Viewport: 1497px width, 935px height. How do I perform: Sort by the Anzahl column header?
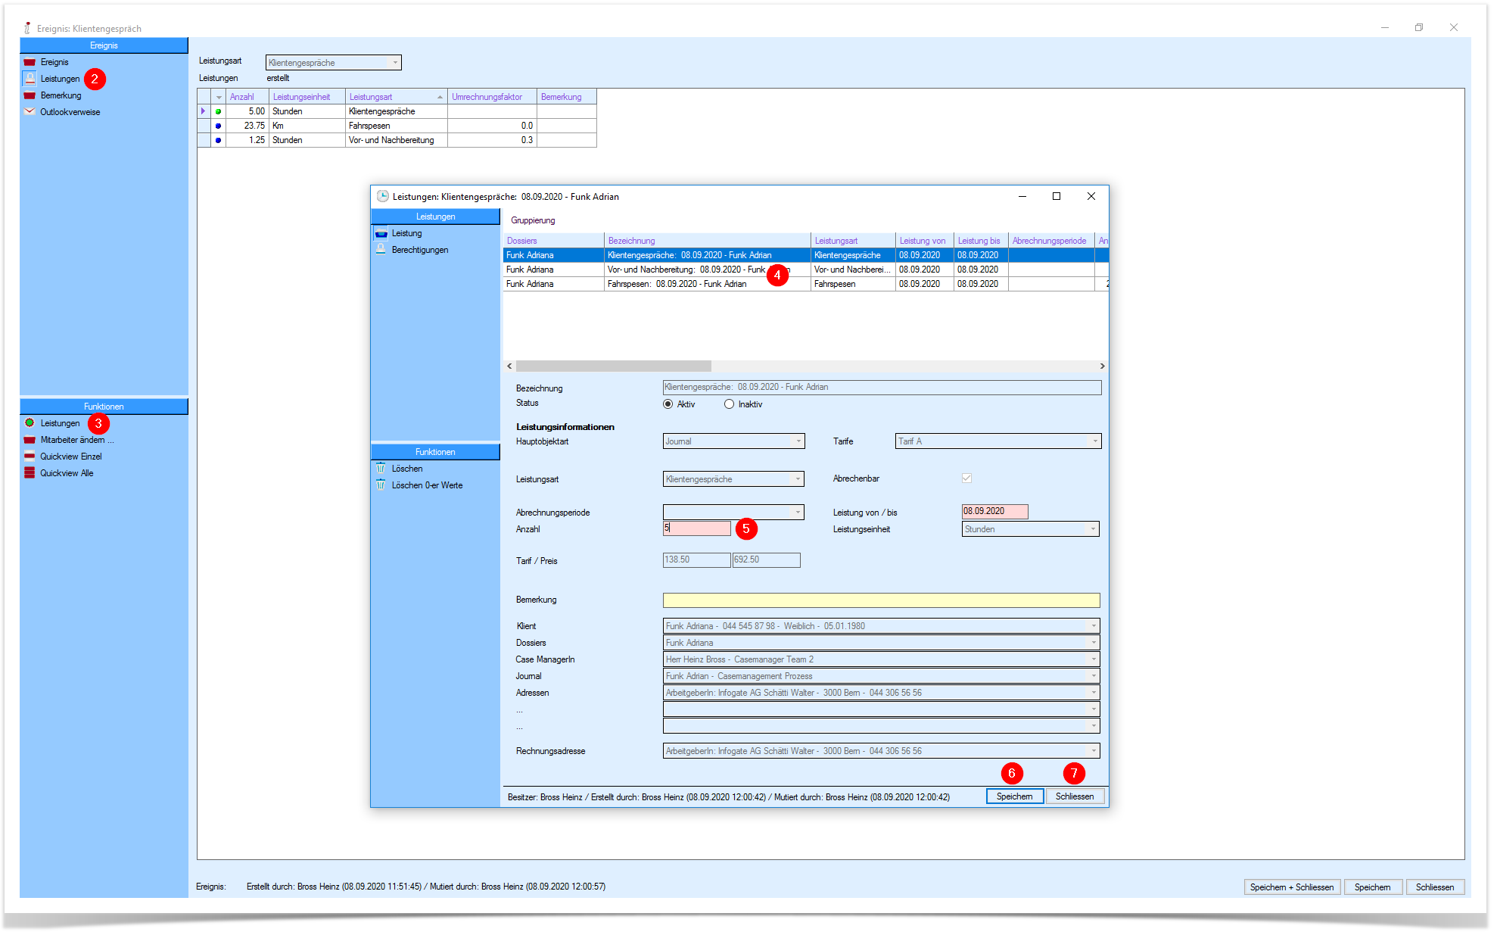(x=247, y=97)
